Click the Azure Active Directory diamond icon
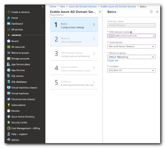 pos(9,117)
